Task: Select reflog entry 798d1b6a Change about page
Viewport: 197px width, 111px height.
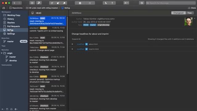Action: 47,50
